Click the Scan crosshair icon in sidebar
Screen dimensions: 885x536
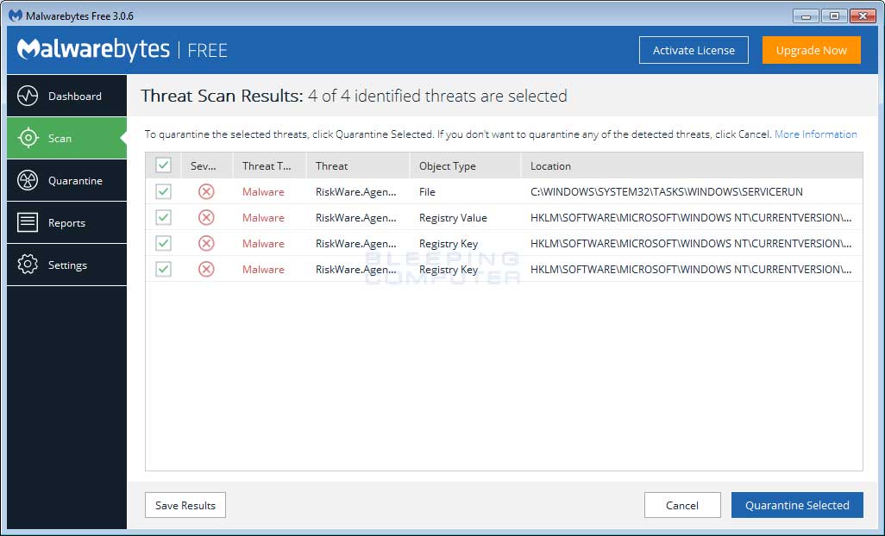[28, 138]
